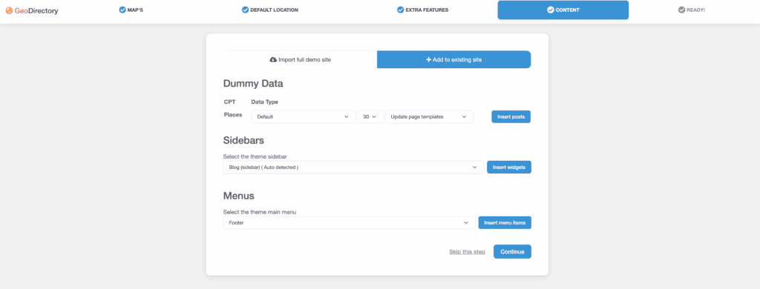This screenshot has width=760, height=289.
Task: Click the checkmark icon beside CONTENT
Action: click(550, 10)
